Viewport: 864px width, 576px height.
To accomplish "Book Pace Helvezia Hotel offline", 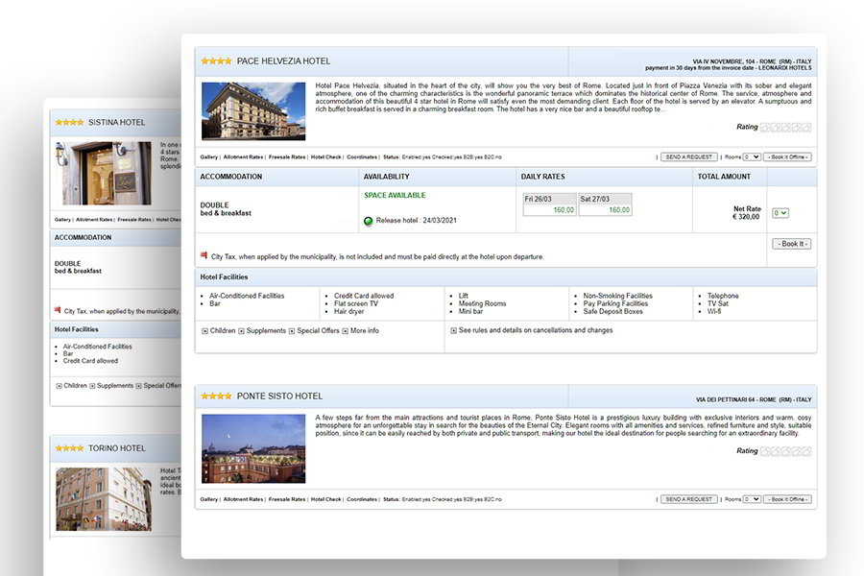I will tap(787, 157).
